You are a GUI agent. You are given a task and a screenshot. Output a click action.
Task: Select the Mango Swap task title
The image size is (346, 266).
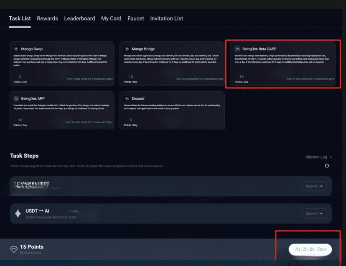32,49
